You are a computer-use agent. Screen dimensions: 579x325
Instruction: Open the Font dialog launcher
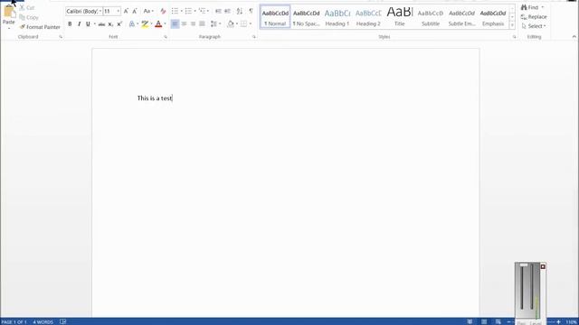(x=166, y=37)
